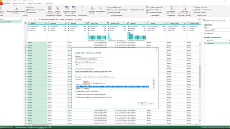Click the _Version column header
This screenshot has height=129, width=230.
coord(57,23)
